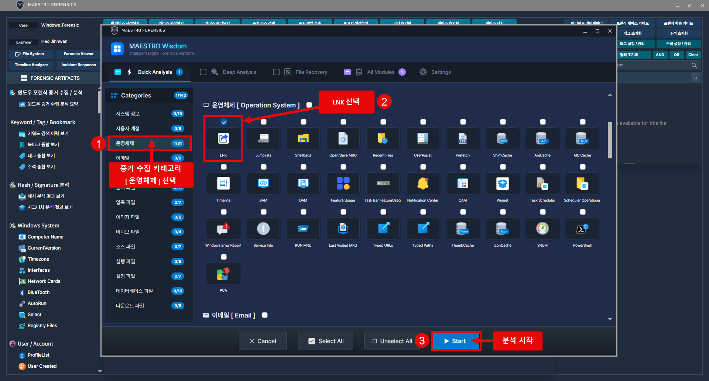Image resolution: width=709 pixels, height=381 pixels.
Task: Select the Prefetch artifact icon
Action: tap(463, 138)
